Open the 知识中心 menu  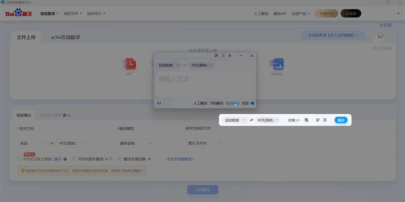click(x=96, y=14)
